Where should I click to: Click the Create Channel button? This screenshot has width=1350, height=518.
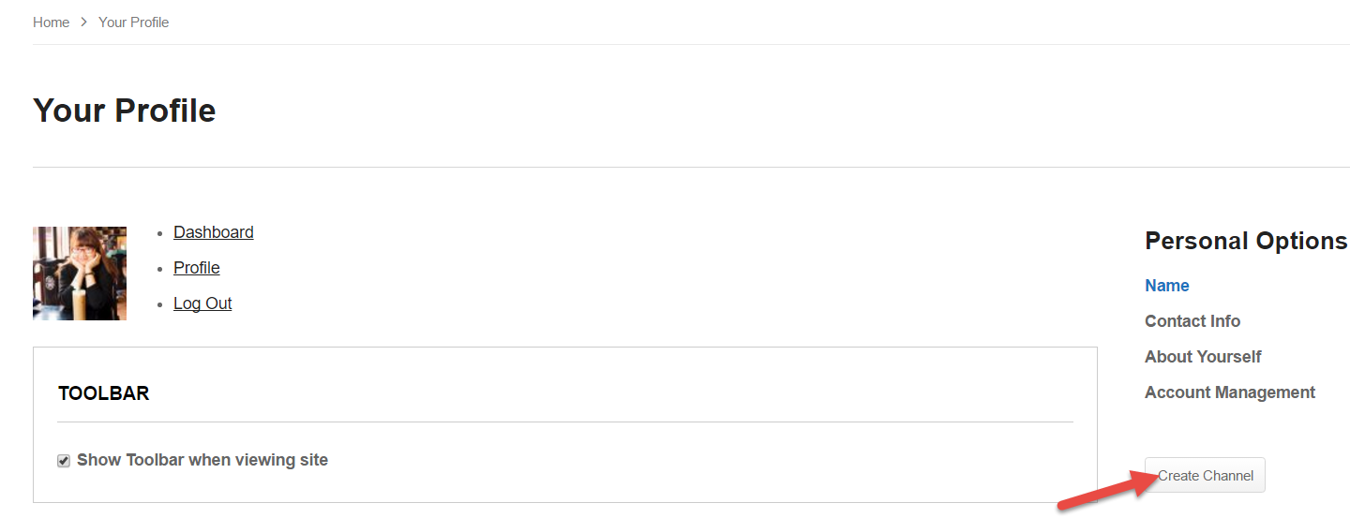click(x=1205, y=475)
